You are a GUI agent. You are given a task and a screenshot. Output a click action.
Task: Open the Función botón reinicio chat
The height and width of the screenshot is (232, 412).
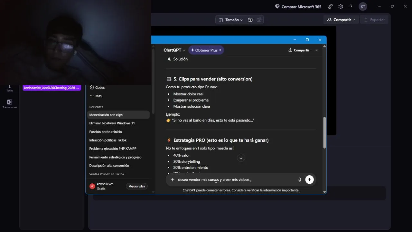pos(118,132)
